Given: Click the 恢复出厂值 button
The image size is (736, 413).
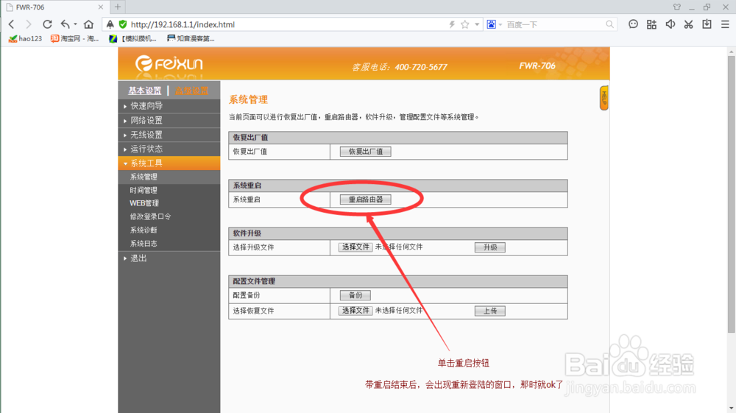Looking at the screenshot, I should pyautogui.click(x=366, y=152).
